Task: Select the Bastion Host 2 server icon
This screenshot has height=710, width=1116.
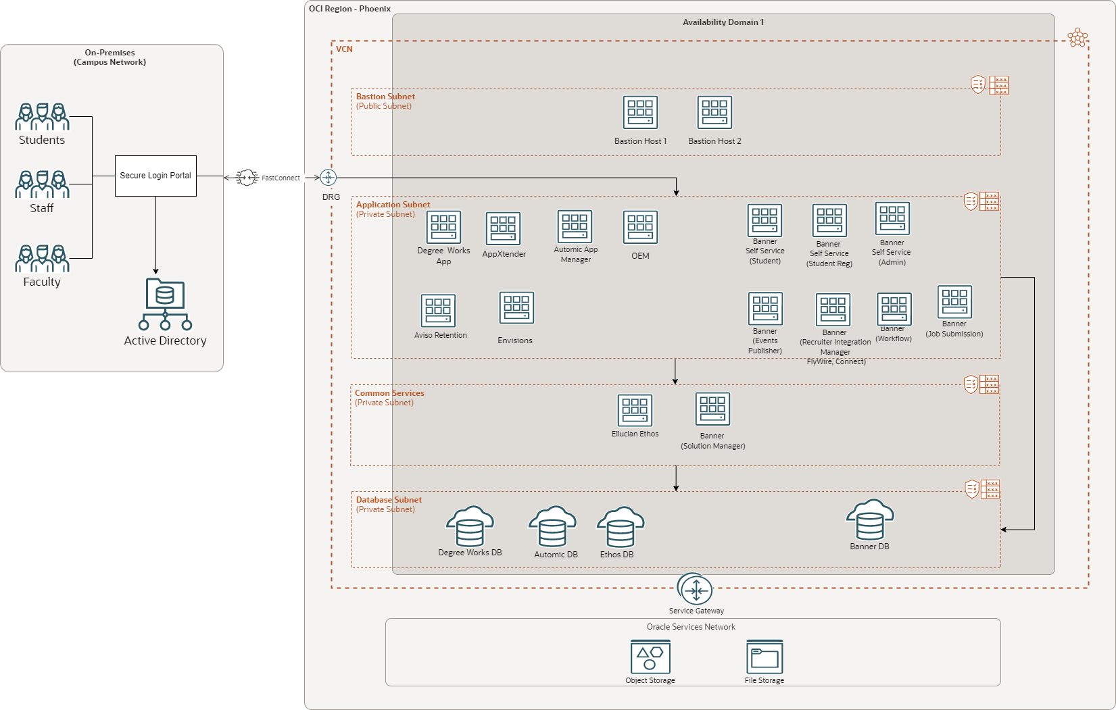Action: click(x=714, y=112)
